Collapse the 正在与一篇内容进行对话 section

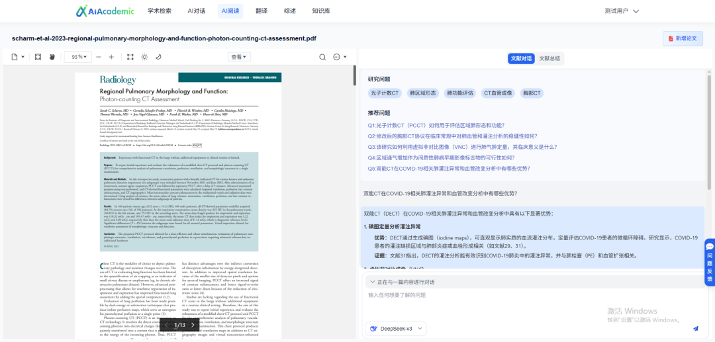pos(373,282)
